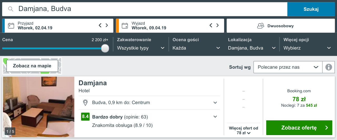Go to previous departure date
This screenshot has width=337, height=140.
click(211, 25)
